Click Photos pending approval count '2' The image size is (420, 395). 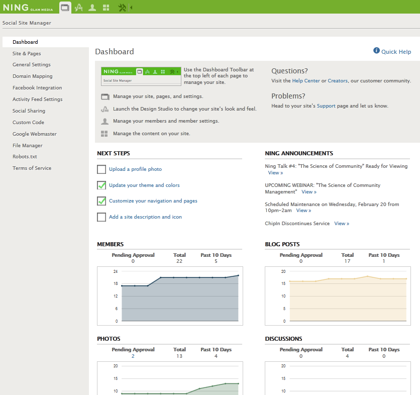tap(133, 356)
